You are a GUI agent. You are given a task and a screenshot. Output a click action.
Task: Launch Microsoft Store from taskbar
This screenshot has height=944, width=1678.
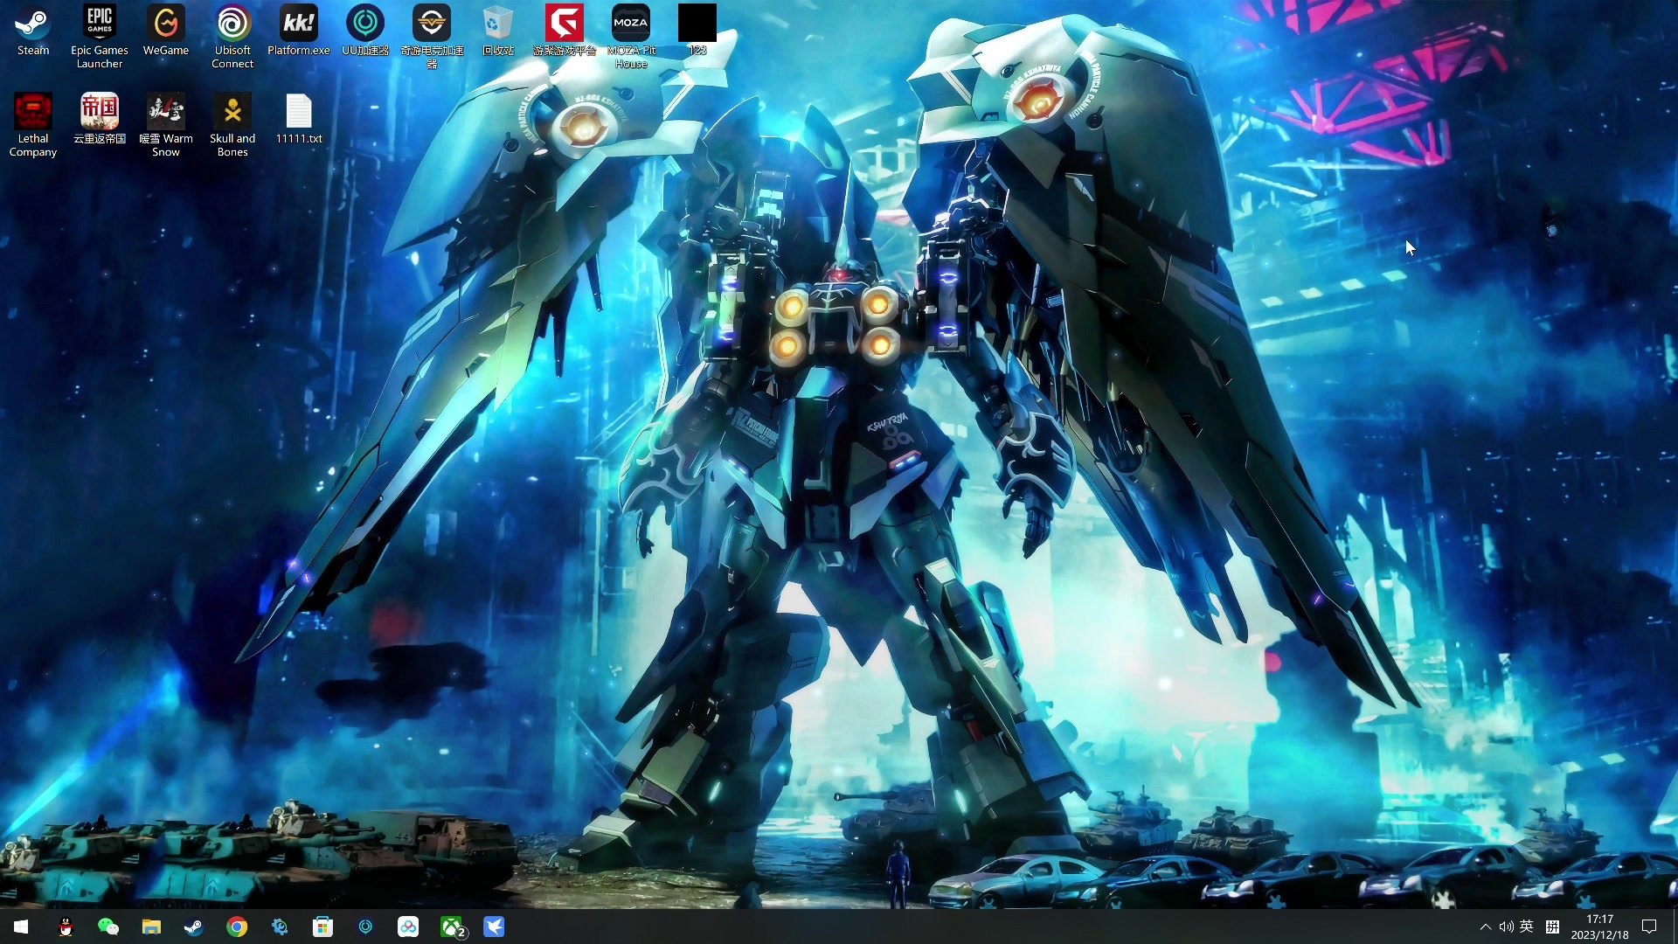(x=322, y=927)
